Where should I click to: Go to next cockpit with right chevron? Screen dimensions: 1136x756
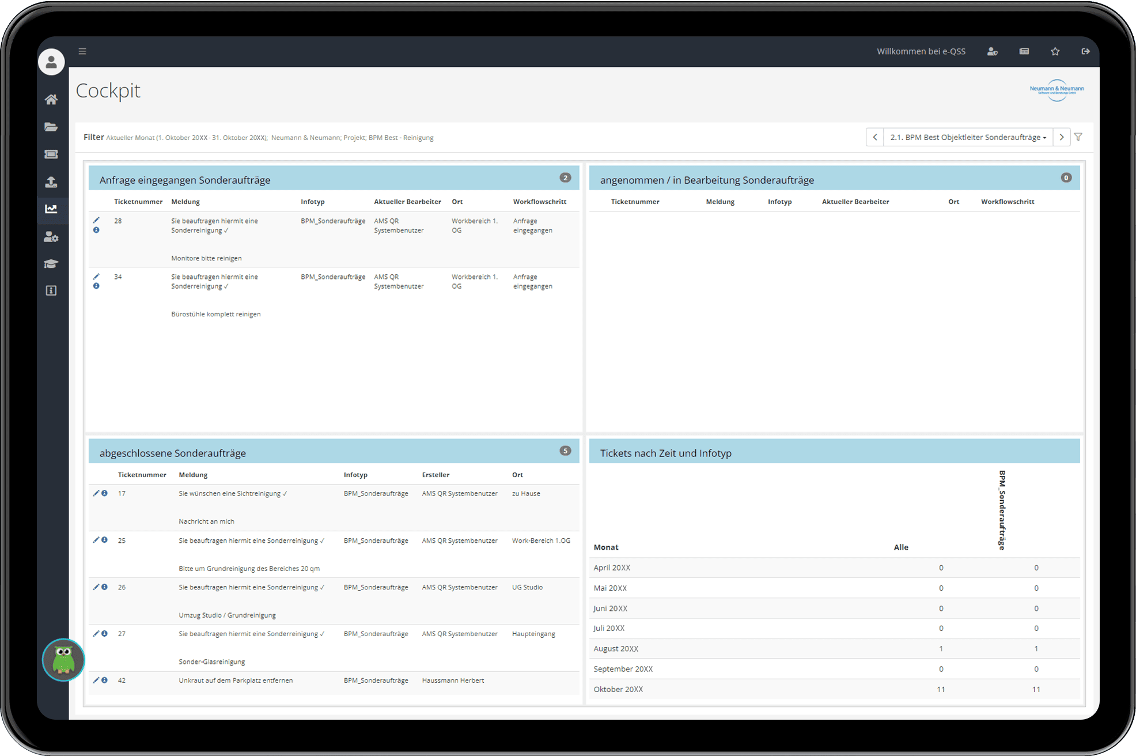[1061, 137]
